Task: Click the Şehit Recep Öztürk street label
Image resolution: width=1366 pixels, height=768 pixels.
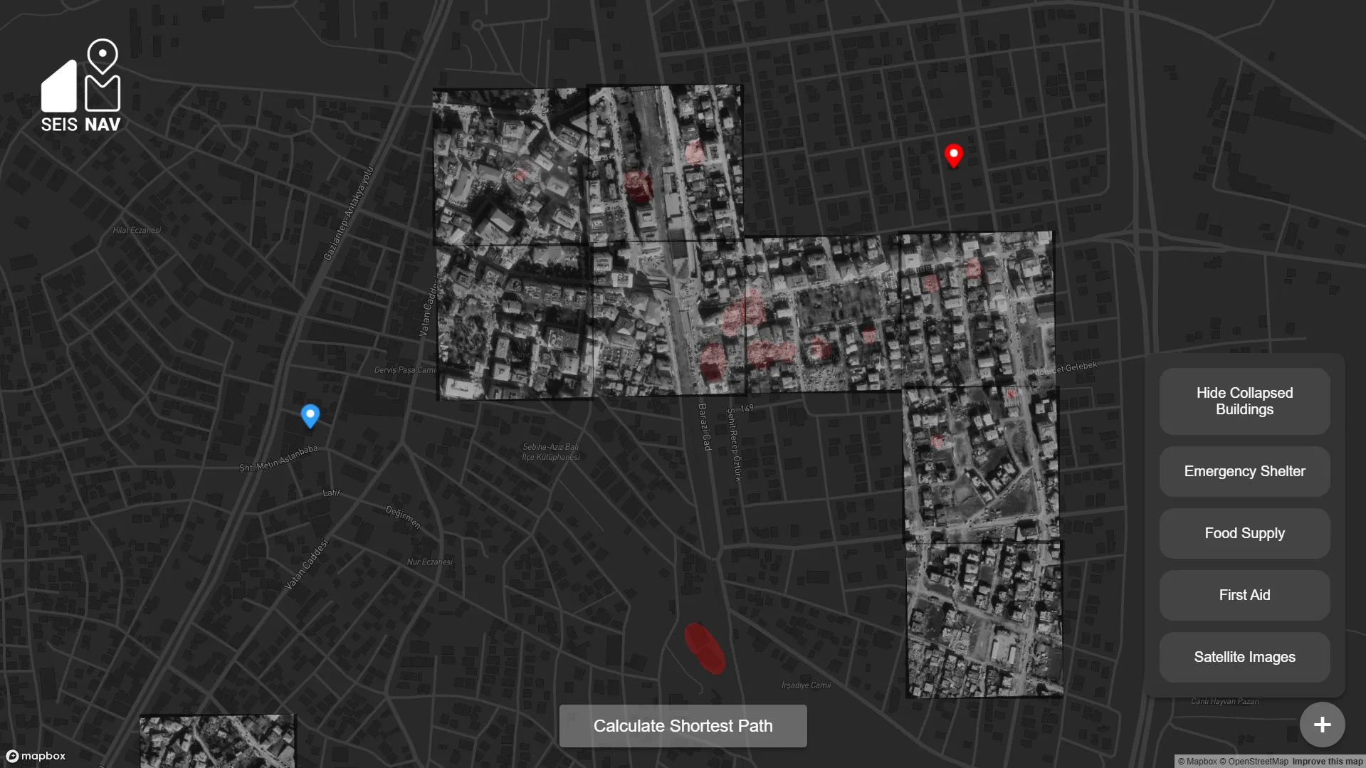Action: point(734,445)
